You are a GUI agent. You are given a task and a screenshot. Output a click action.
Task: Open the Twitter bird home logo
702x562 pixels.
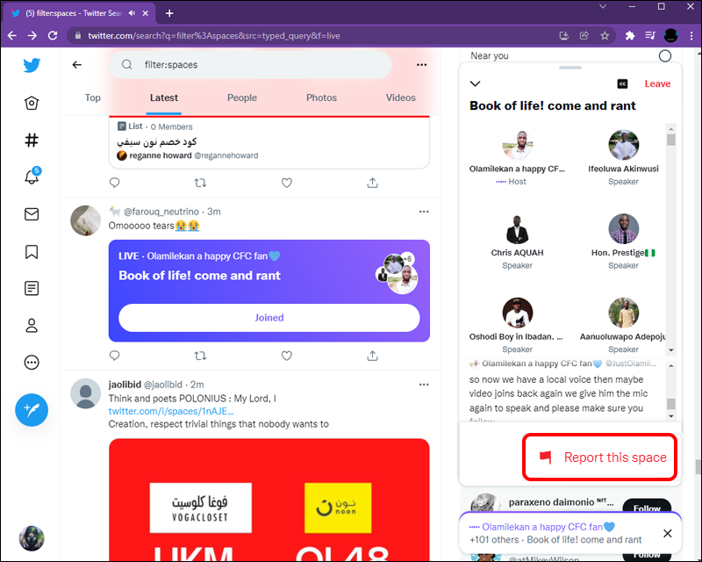coord(32,66)
